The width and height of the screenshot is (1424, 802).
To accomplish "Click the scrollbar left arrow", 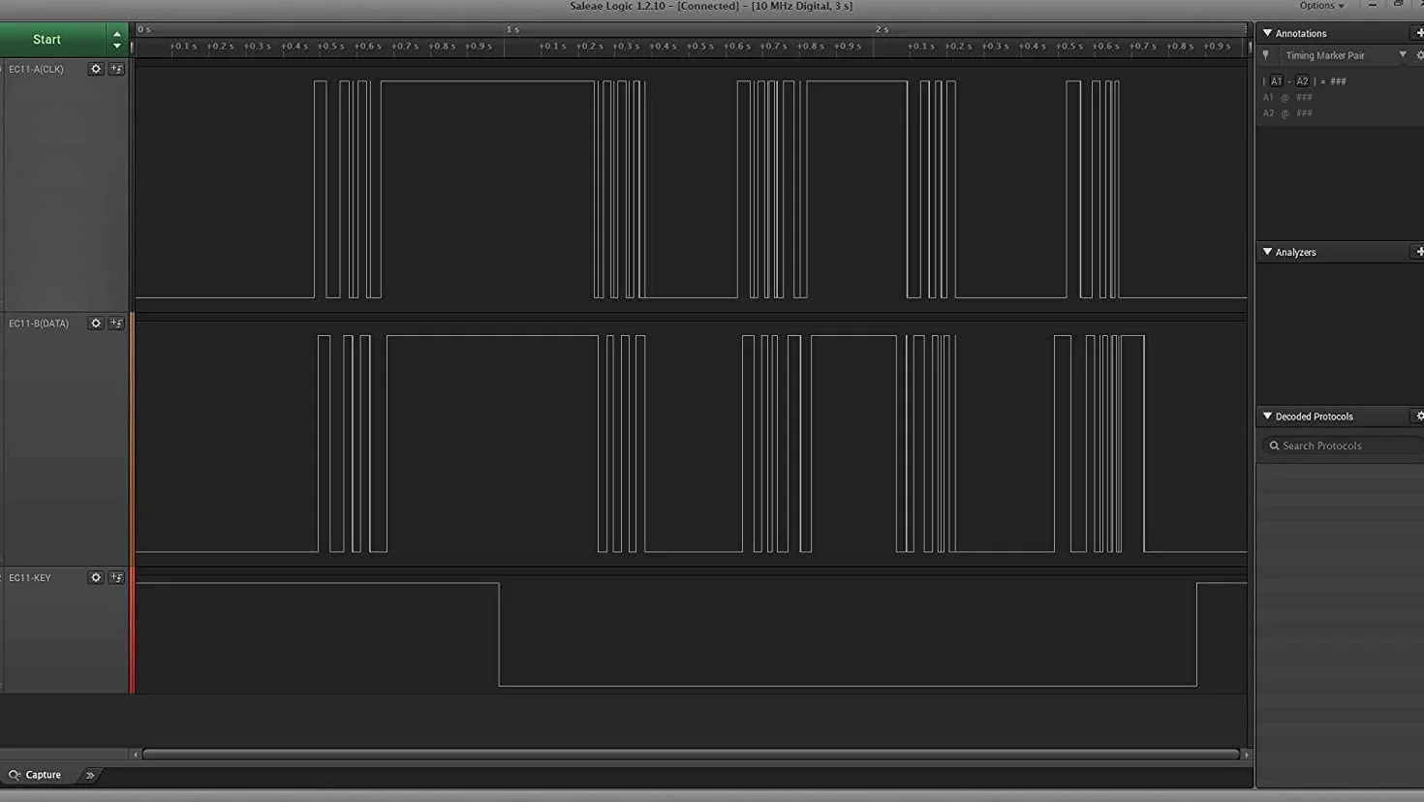I will click(x=136, y=754).
